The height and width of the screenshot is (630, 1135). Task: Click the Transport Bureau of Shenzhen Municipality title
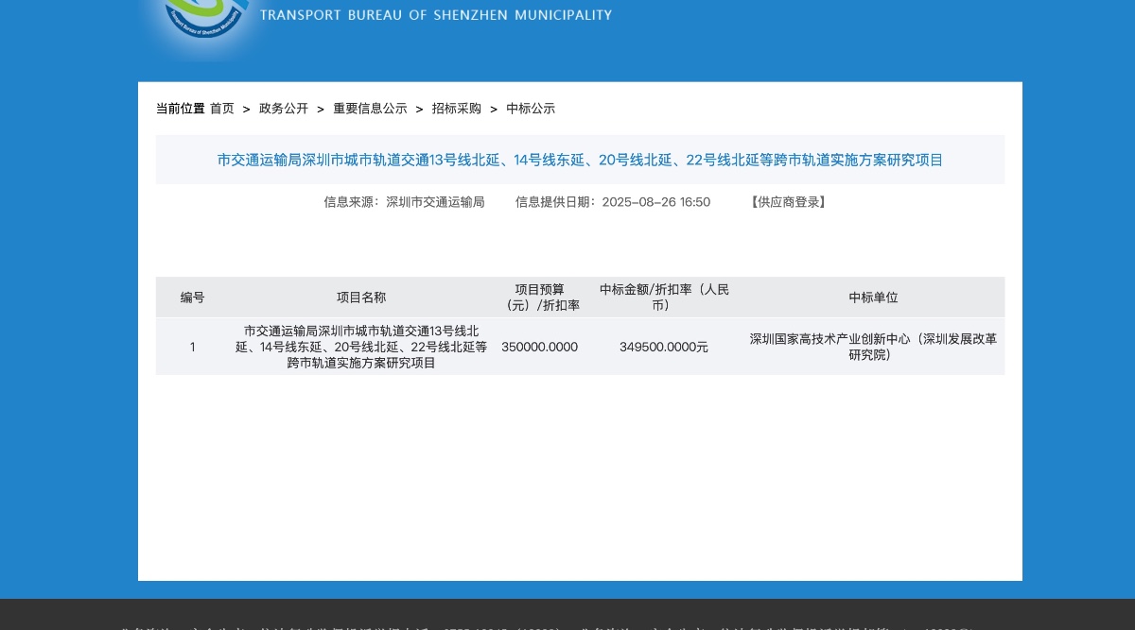[x=435, y=15]
